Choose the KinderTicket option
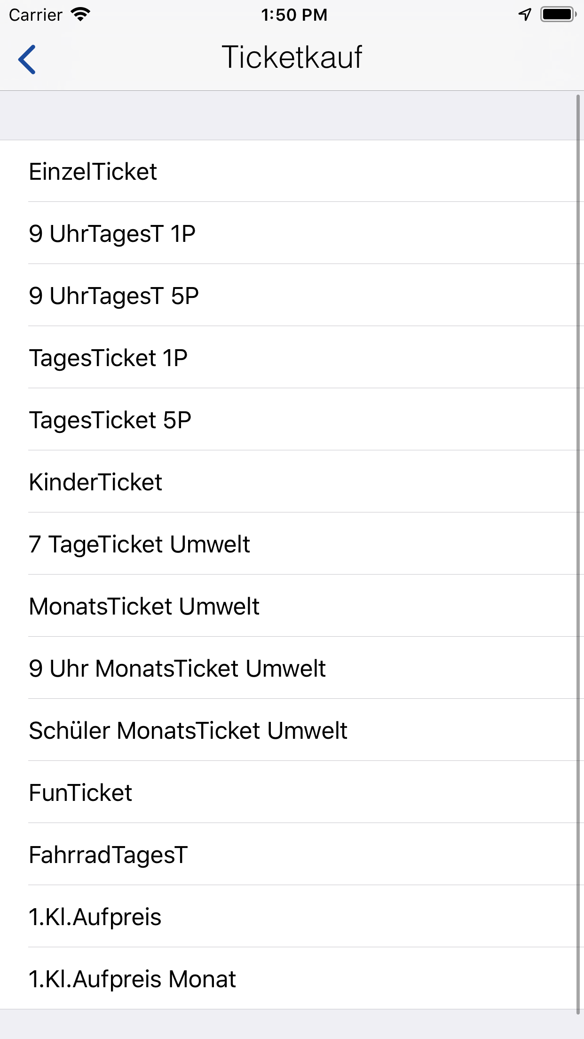 pos(292,481)
